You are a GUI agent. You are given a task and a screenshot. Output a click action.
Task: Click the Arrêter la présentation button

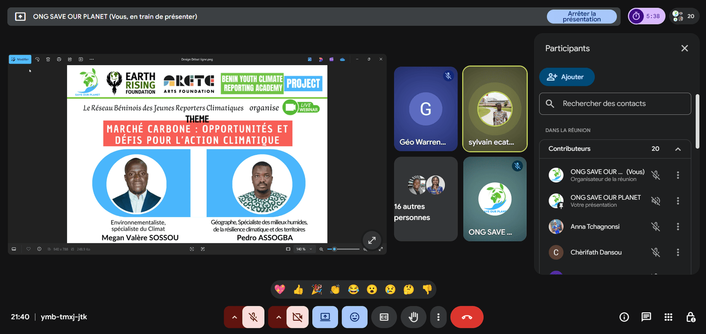582,17
